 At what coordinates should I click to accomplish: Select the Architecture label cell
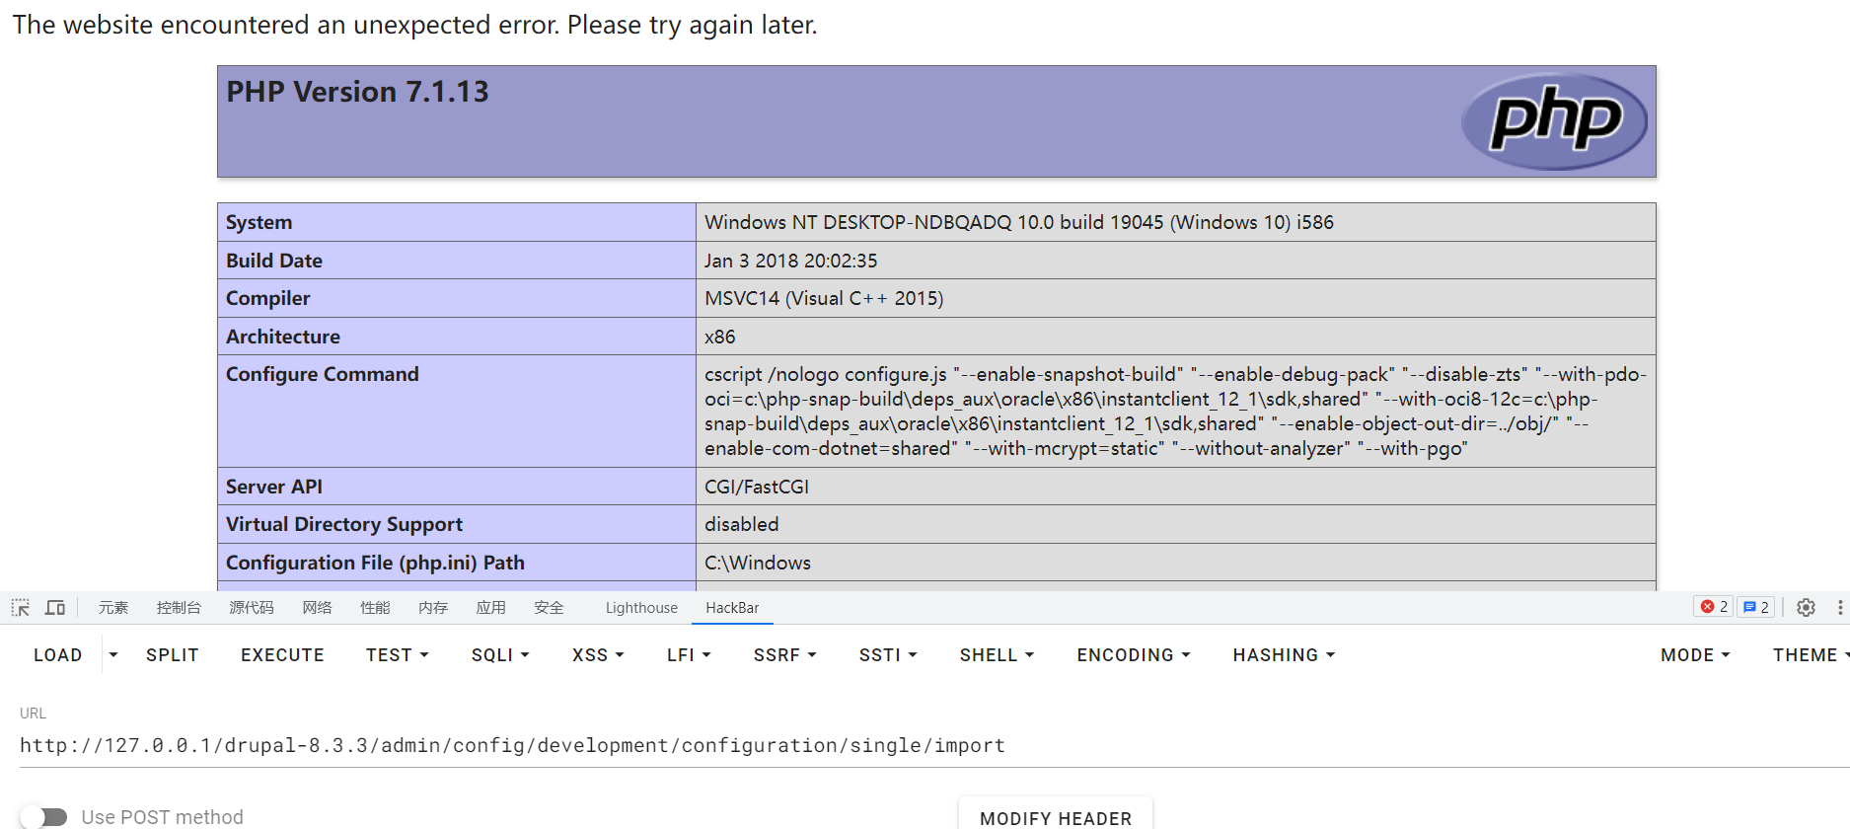[x=457, y=337]
